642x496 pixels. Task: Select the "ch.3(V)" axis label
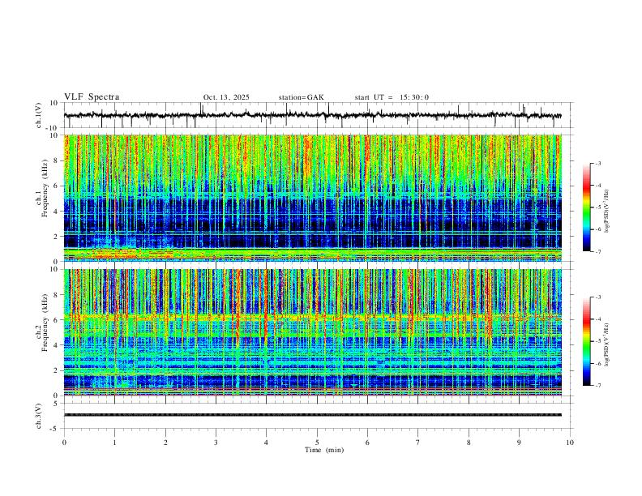(x=39, y=417)
